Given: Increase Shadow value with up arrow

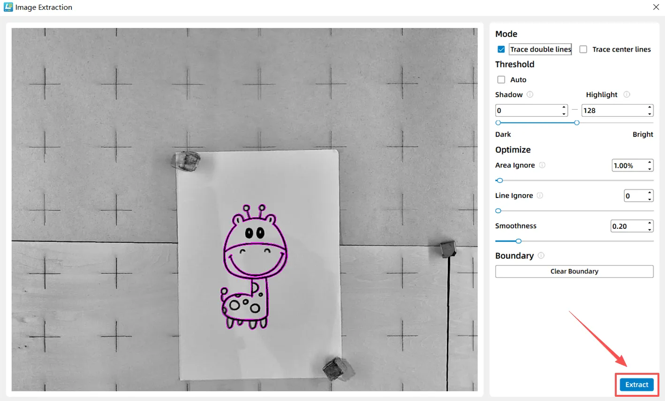Looking at the screenshot, I should pos(564,107).
